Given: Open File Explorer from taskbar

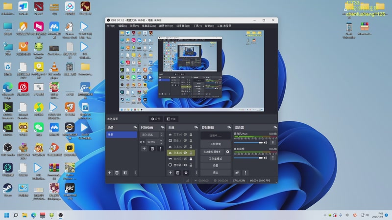Looking at the screenshot, I should pos(24,215).
